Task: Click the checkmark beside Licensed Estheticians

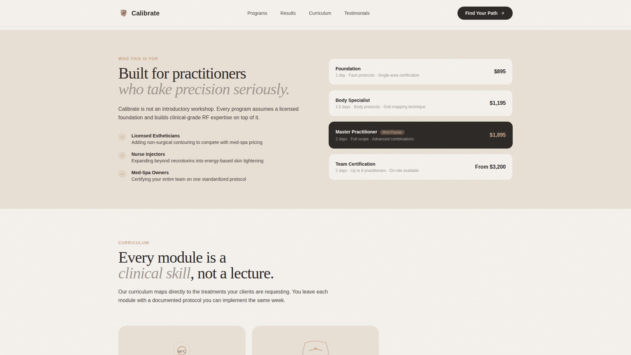Action: 122,137
